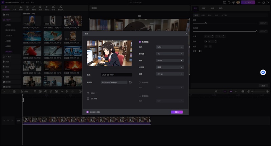
Task: Click the folder icon beside the export path
Action: 130,82
